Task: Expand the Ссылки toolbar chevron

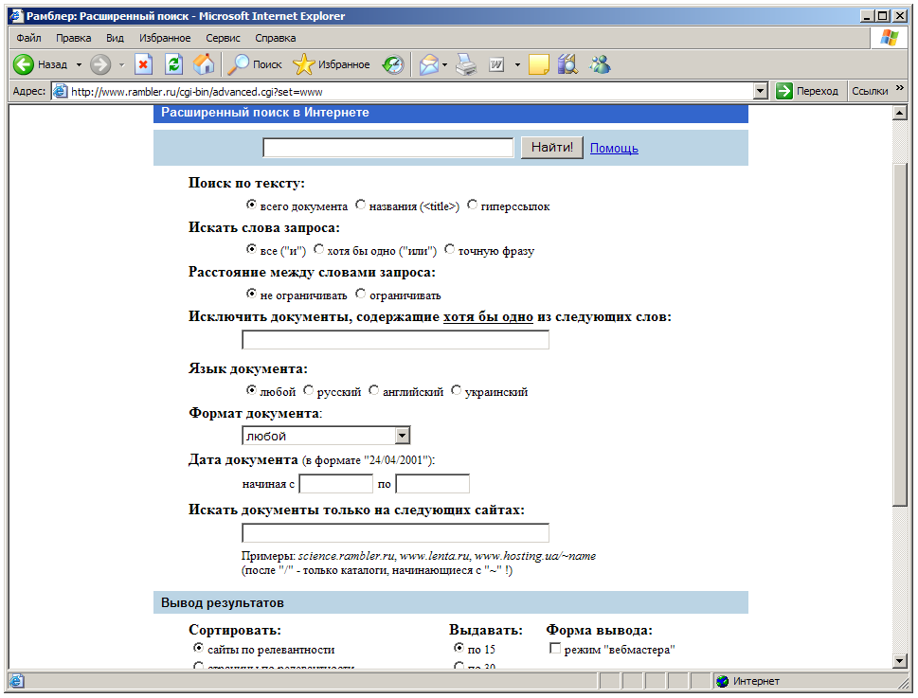Action: (900, 88)
